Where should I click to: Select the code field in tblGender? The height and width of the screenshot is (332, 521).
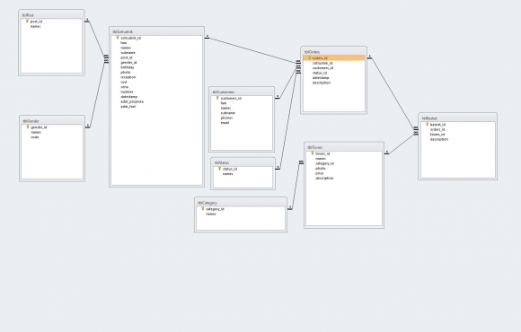pyautogui.click(x=35, y=137)
